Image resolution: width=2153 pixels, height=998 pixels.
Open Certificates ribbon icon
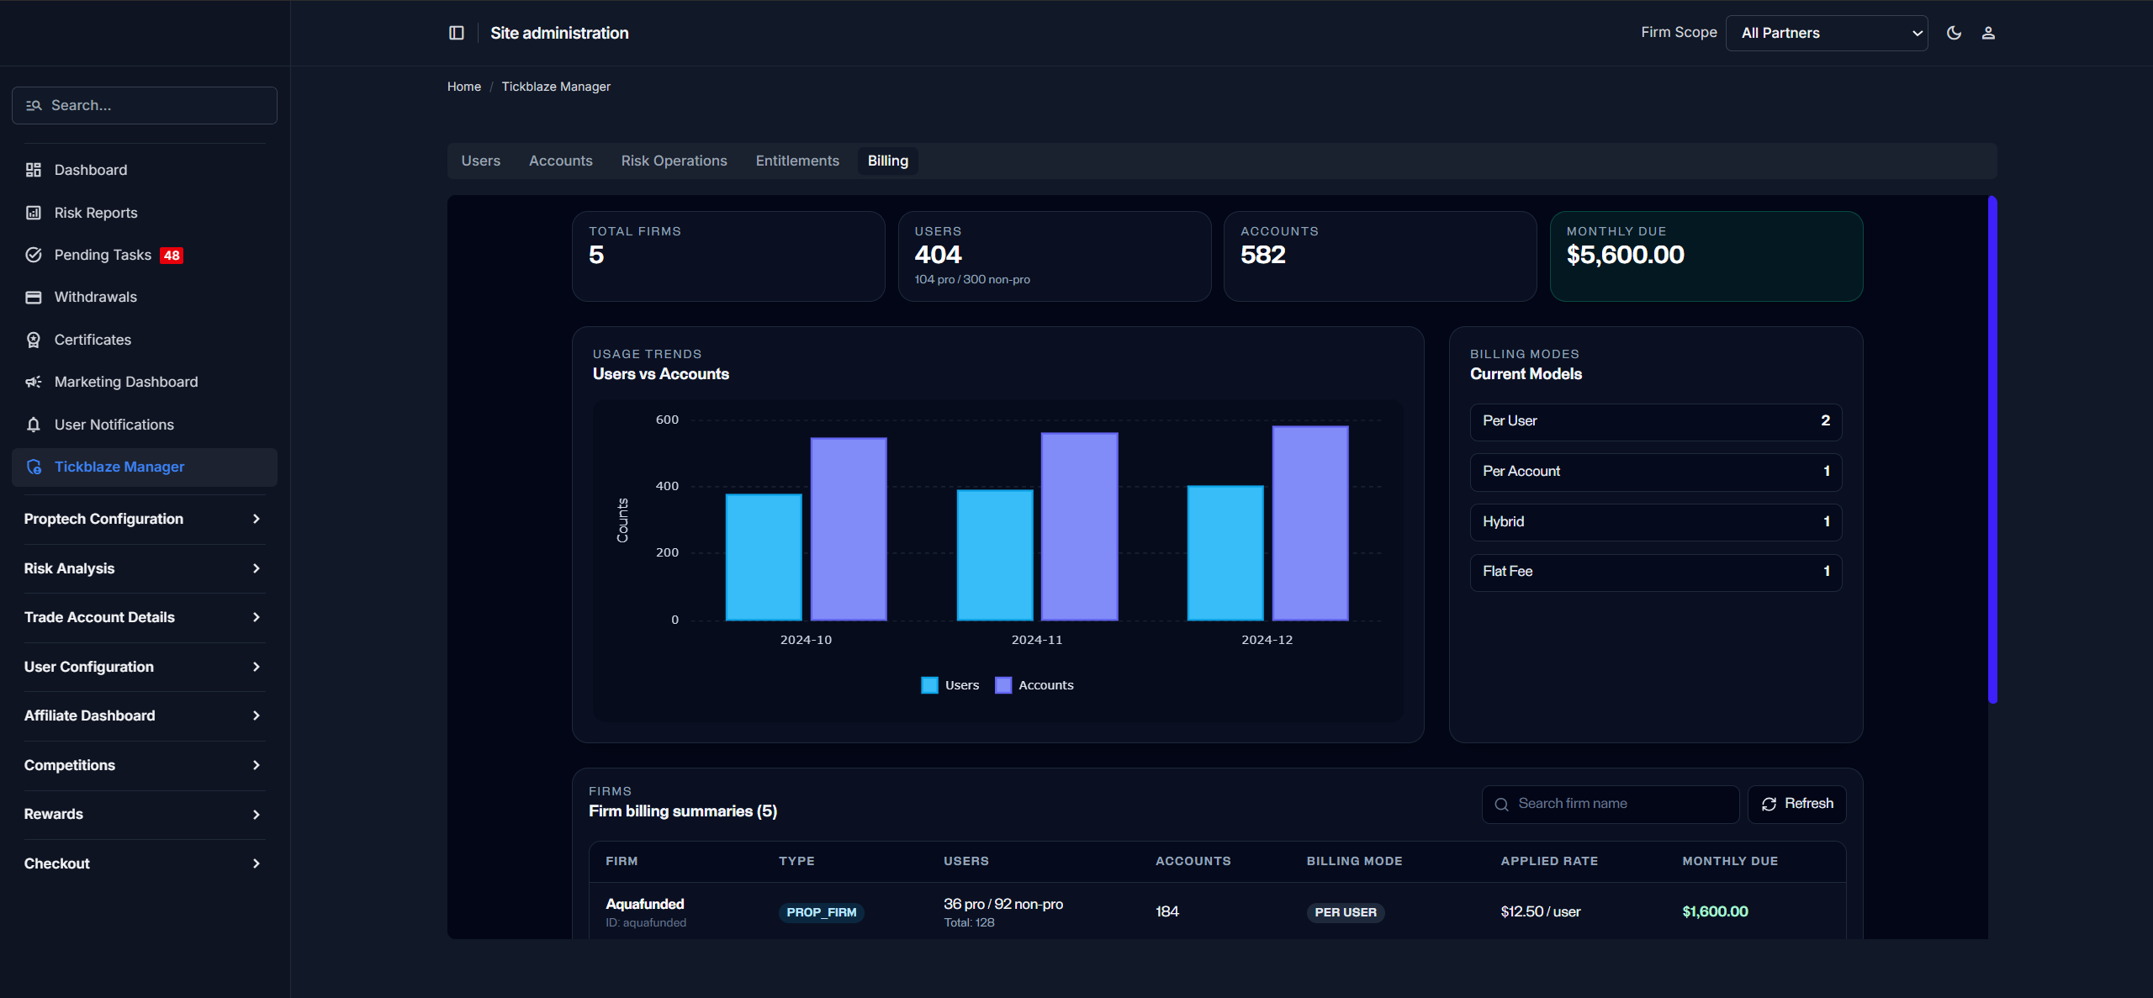tap(34, 340)
